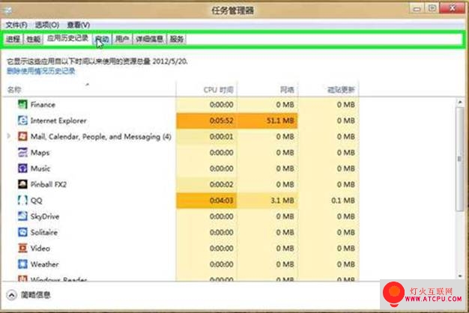Sort by the 磁贴更新 column header
Viewport: 469px width, 313px height.
point(329,89)
